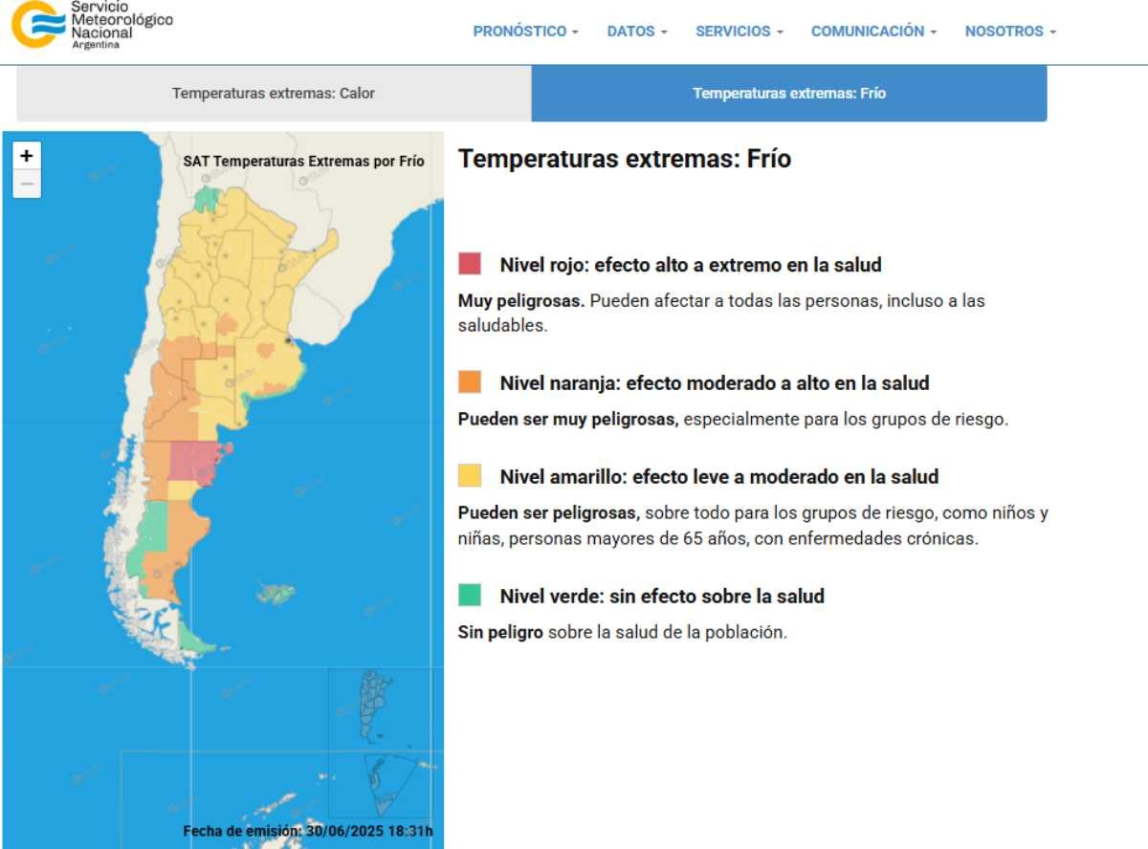The height and width of the screenshot is (849, 1148).
Task: Click the red alert region on the map
Action: point(194,461)
